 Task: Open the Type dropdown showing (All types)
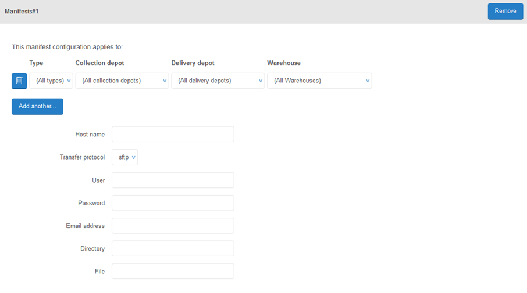tap(51, 81)
